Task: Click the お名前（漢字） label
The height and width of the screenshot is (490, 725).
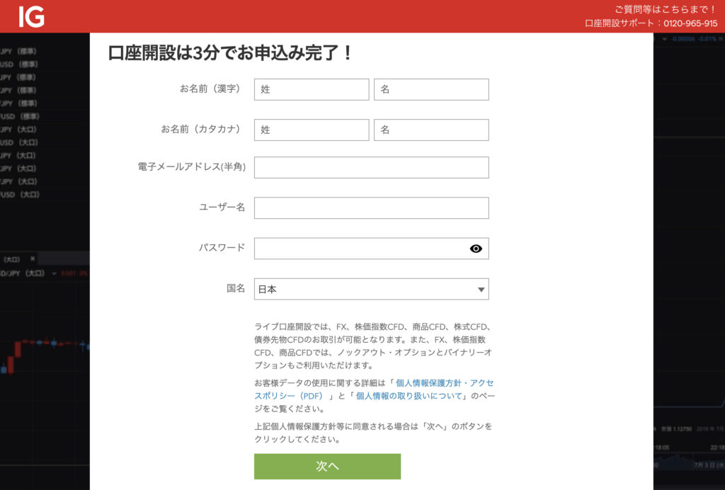Action: (212, 89)
